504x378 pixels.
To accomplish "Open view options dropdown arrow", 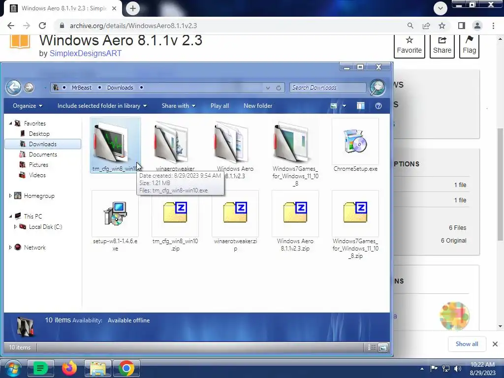I will pos(344,106).
